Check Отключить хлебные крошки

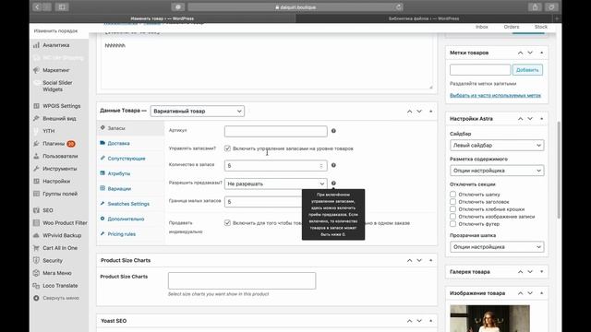tap(452, 209)
